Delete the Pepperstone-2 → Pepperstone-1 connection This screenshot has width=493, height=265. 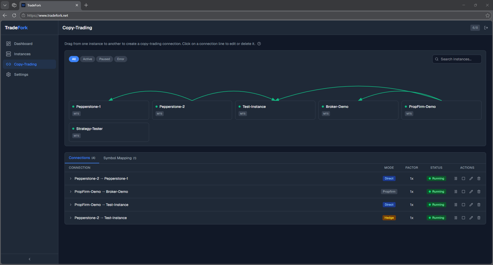(479, 178)
